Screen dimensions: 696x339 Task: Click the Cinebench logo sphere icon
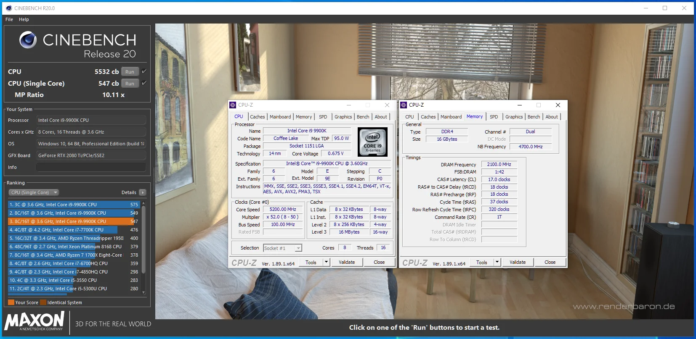pos(28,40)
